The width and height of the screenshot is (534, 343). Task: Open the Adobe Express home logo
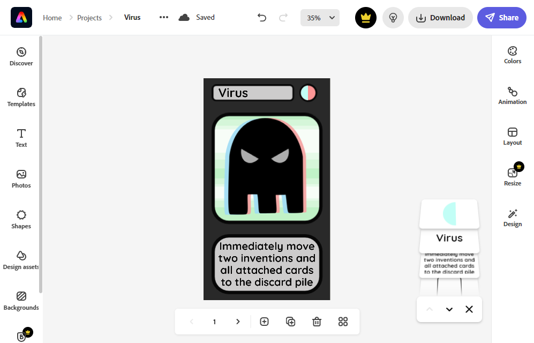pos(21,17)
